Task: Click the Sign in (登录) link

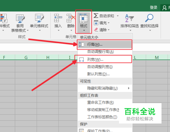Action: tap(154, 7)
